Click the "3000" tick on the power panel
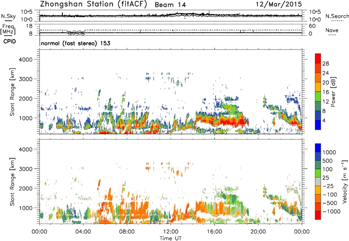 coord(25,79)
